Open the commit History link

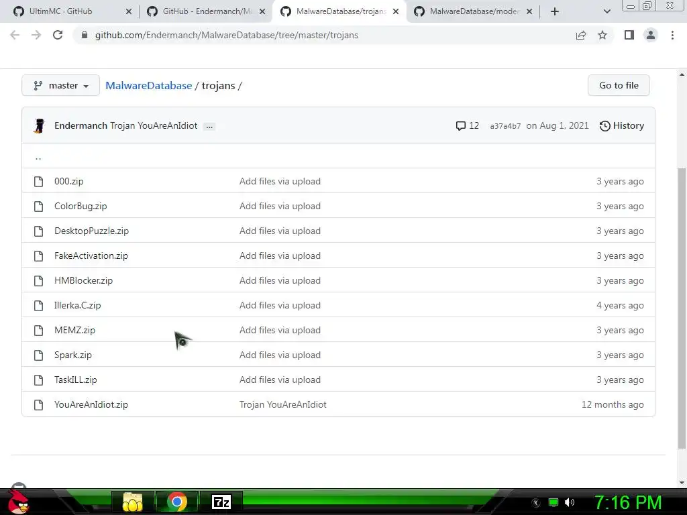tap(622, 125)
